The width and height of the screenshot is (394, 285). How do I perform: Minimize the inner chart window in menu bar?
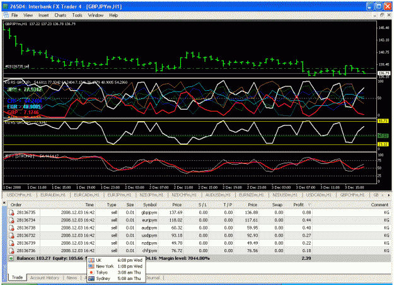pyautogui.click(x=375, y=15)
